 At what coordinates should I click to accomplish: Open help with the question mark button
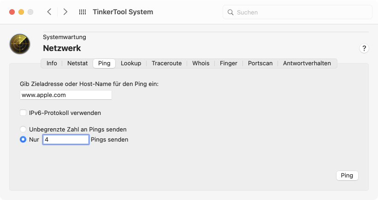click(x=364, y=48)
